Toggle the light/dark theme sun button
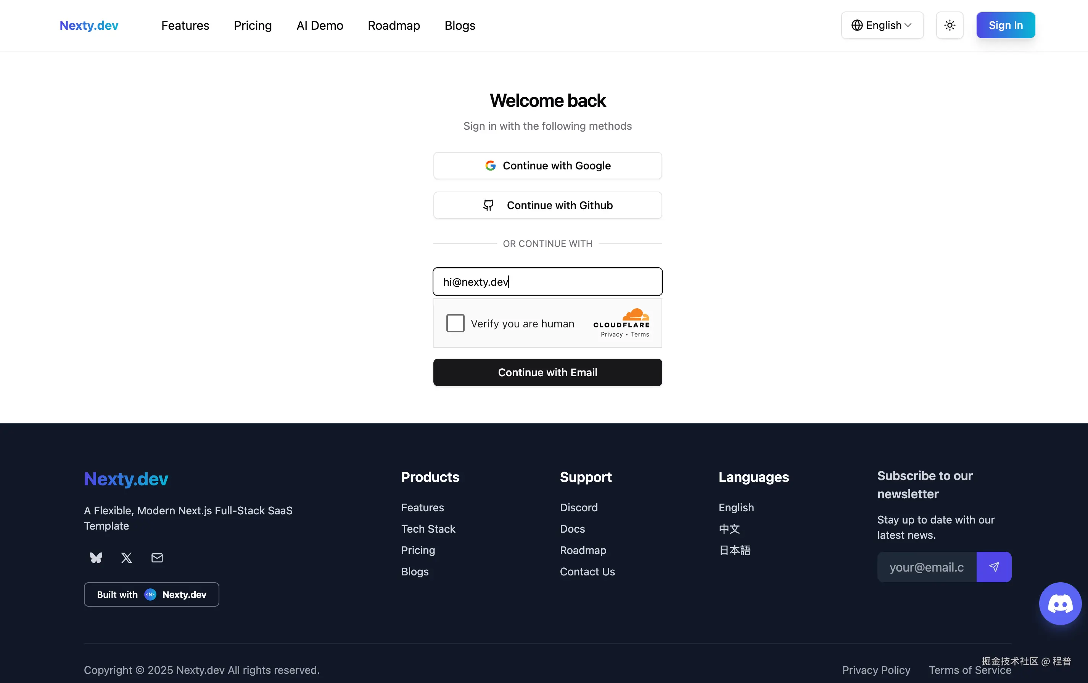 click(950, 25)
